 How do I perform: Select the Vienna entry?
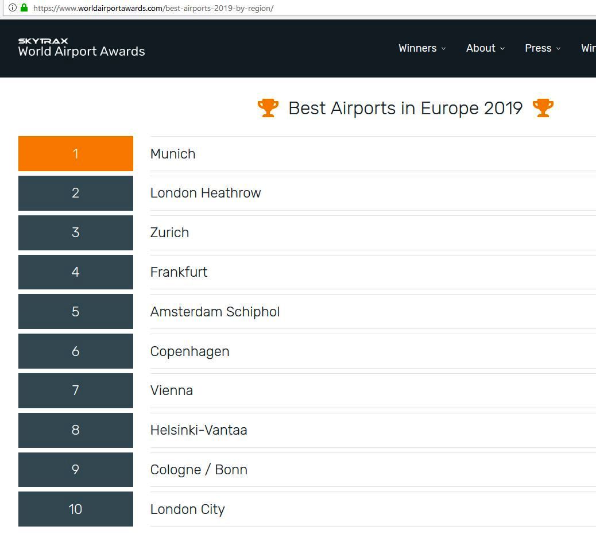click(172, 390)
